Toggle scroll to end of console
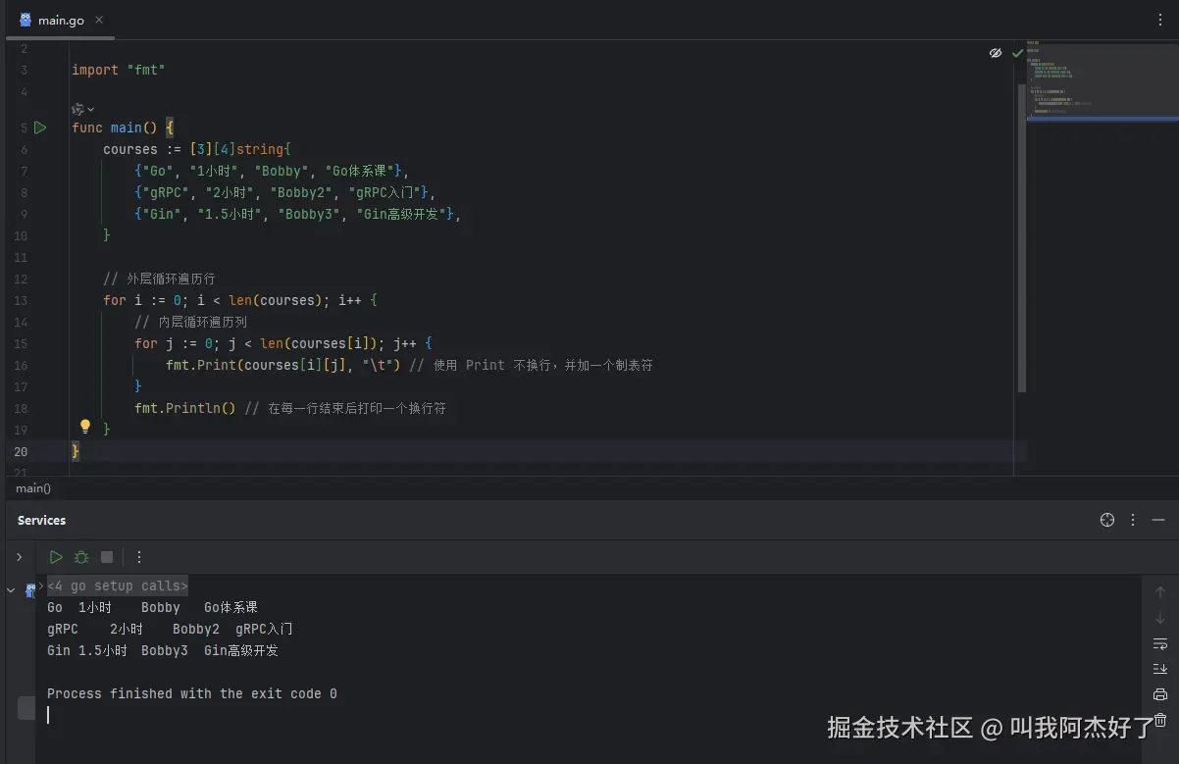The width and height of the screenshot is (1179, 764). 1160,669
